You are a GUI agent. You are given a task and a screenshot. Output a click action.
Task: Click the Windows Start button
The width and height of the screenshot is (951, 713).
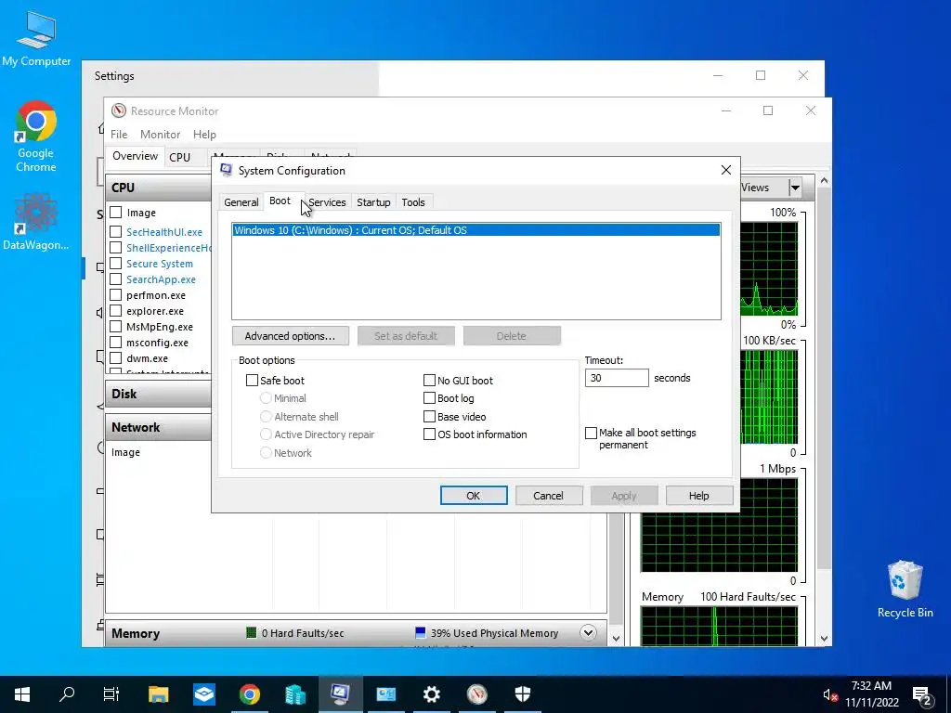click(x=22, y=694)
